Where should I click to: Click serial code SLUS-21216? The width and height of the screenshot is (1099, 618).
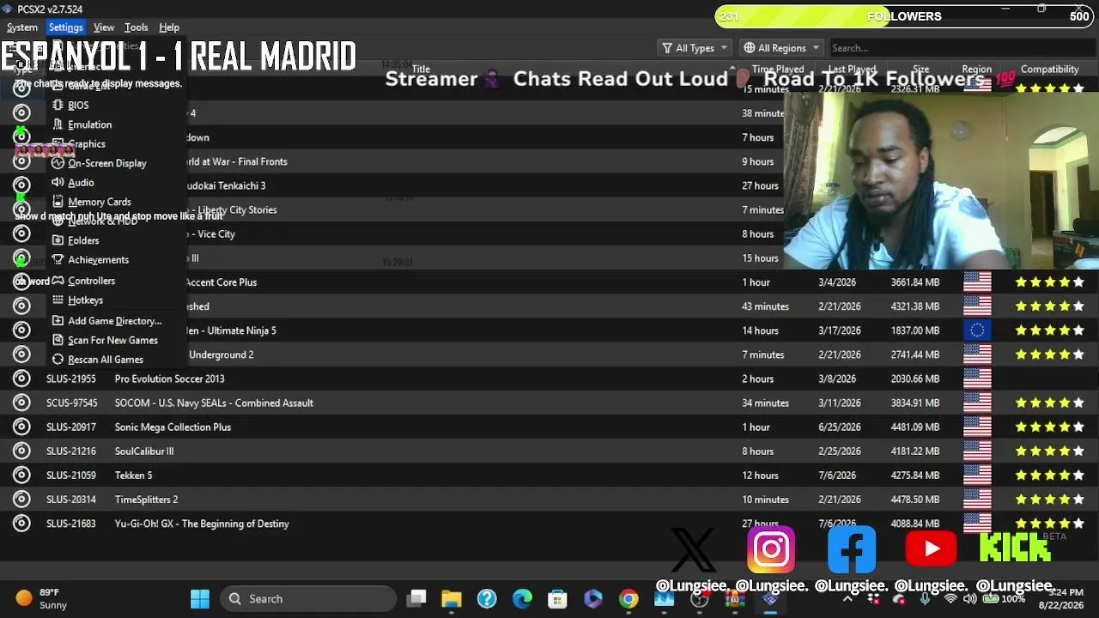click(71, 451)
